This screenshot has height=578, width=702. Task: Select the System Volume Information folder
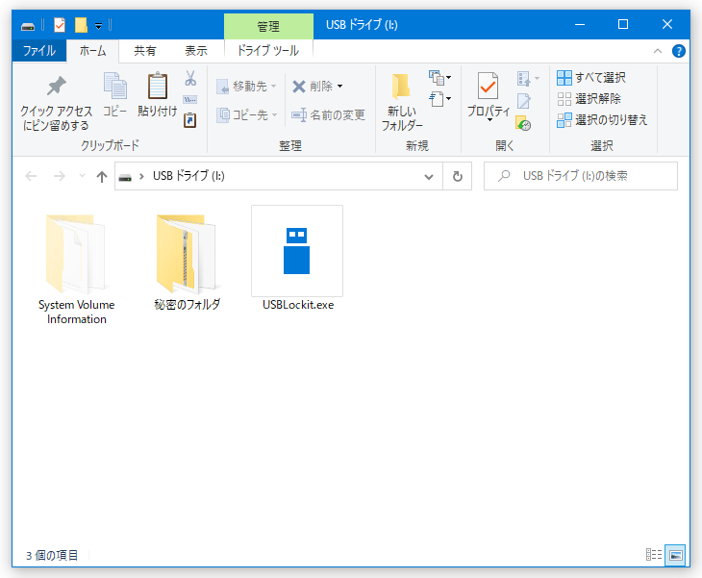(x=76, y=267)
